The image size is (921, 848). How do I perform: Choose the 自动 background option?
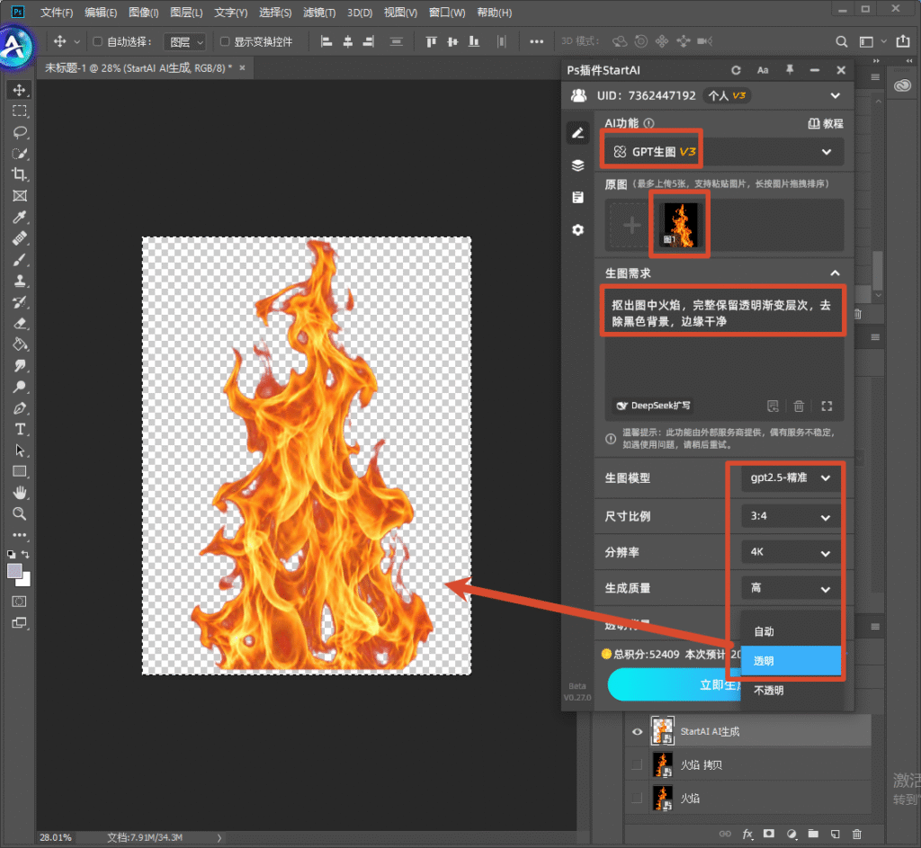coord(791,631)
